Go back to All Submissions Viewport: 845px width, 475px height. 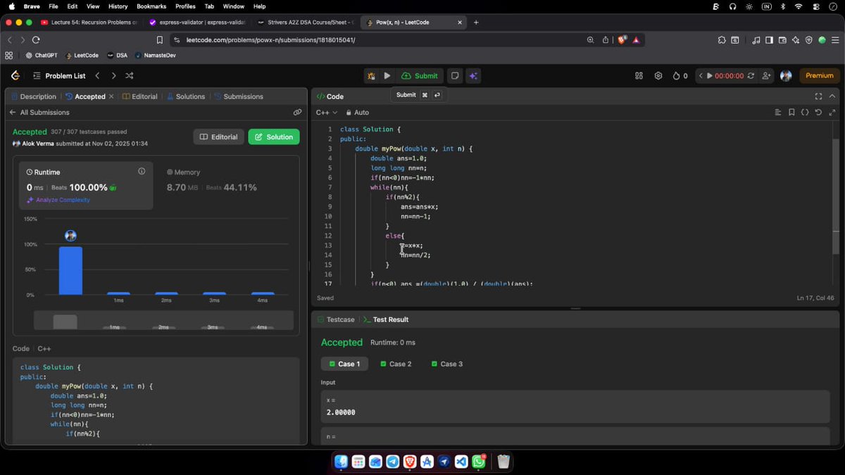[x=39, y=113]
